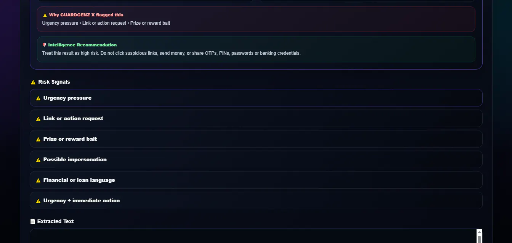Viewport: 512px width, 243px height.
Task: Click warning icon in Urgency pressure row
Action: pos(38,98)
